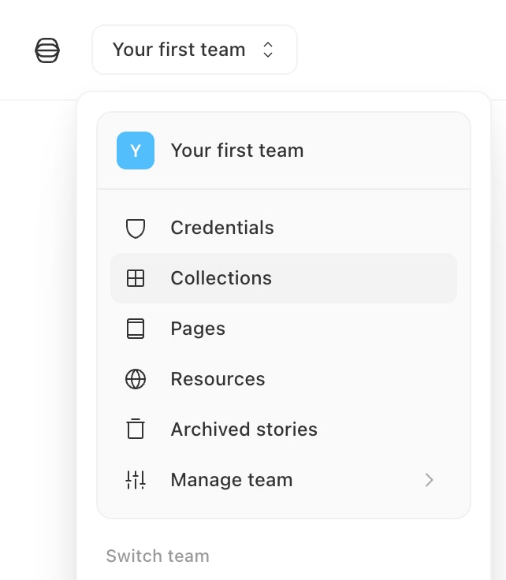Click "Your first team" text in top button
Viewport: 506px width, 580px height.
click(179, 50)
